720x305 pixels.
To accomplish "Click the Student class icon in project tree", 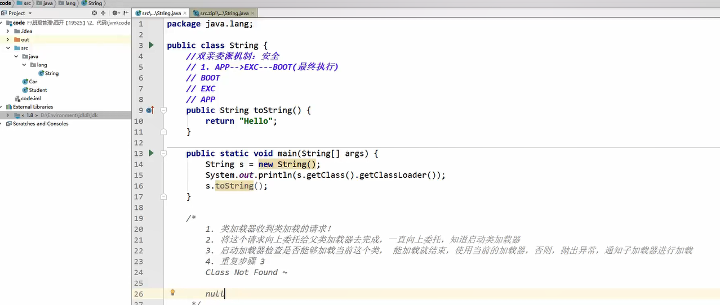I will tap(25, 90).
